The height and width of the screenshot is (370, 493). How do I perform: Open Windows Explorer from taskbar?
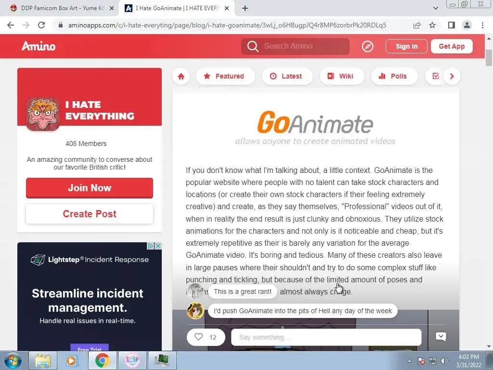43,360
